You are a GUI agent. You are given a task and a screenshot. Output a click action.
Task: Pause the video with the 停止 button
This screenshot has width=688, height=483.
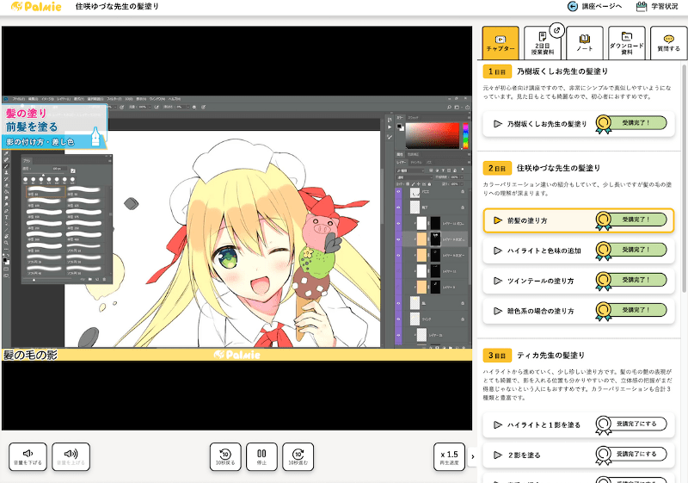coord(261,457)
